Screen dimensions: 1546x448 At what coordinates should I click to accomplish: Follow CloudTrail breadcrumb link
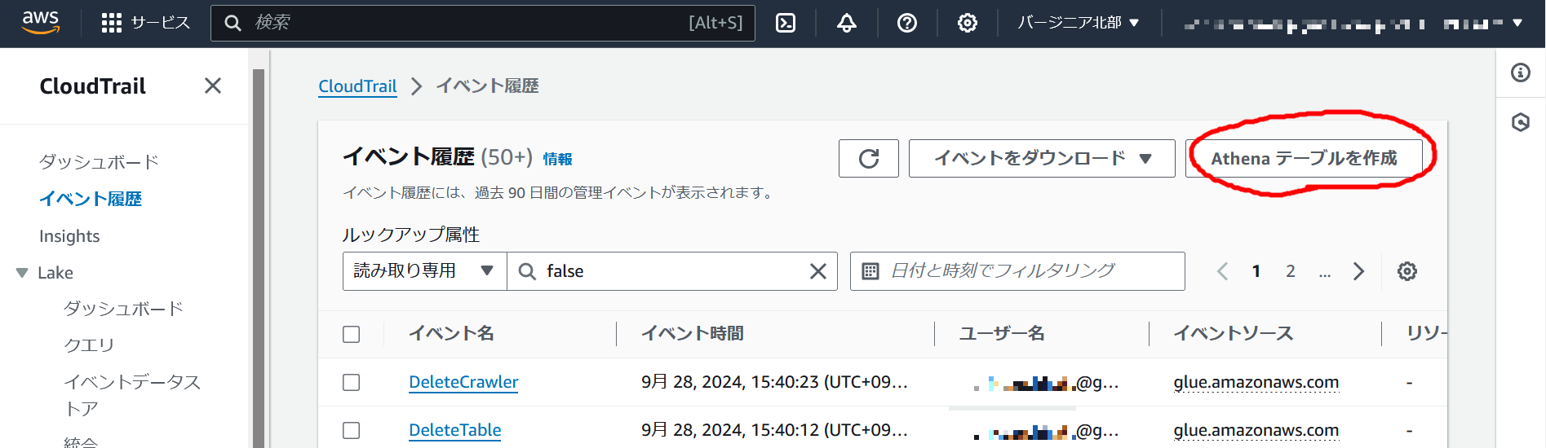pos(357,86)
